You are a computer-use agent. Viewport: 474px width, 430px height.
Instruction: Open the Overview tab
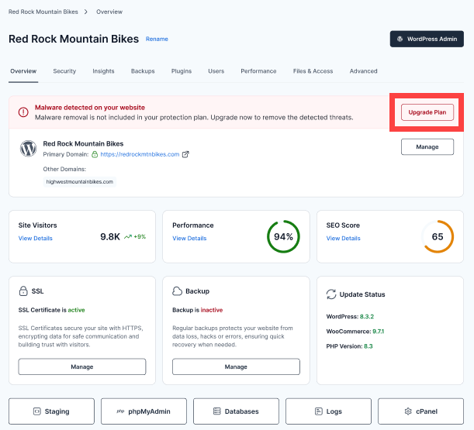(x=23, y=71)
